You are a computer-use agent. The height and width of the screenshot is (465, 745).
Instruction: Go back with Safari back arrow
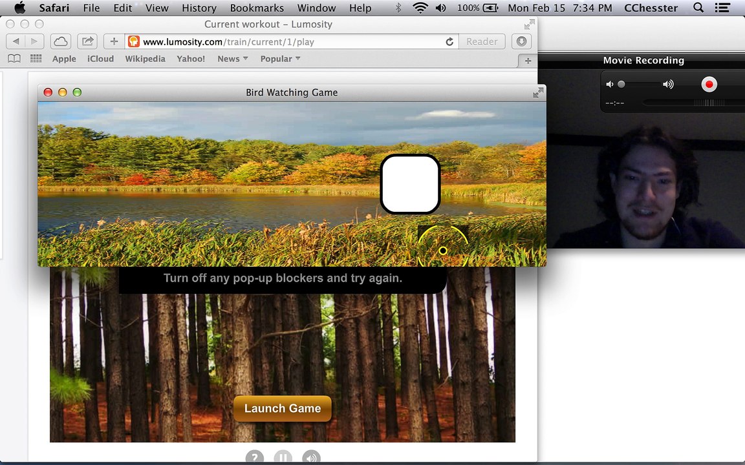(16, 41)
